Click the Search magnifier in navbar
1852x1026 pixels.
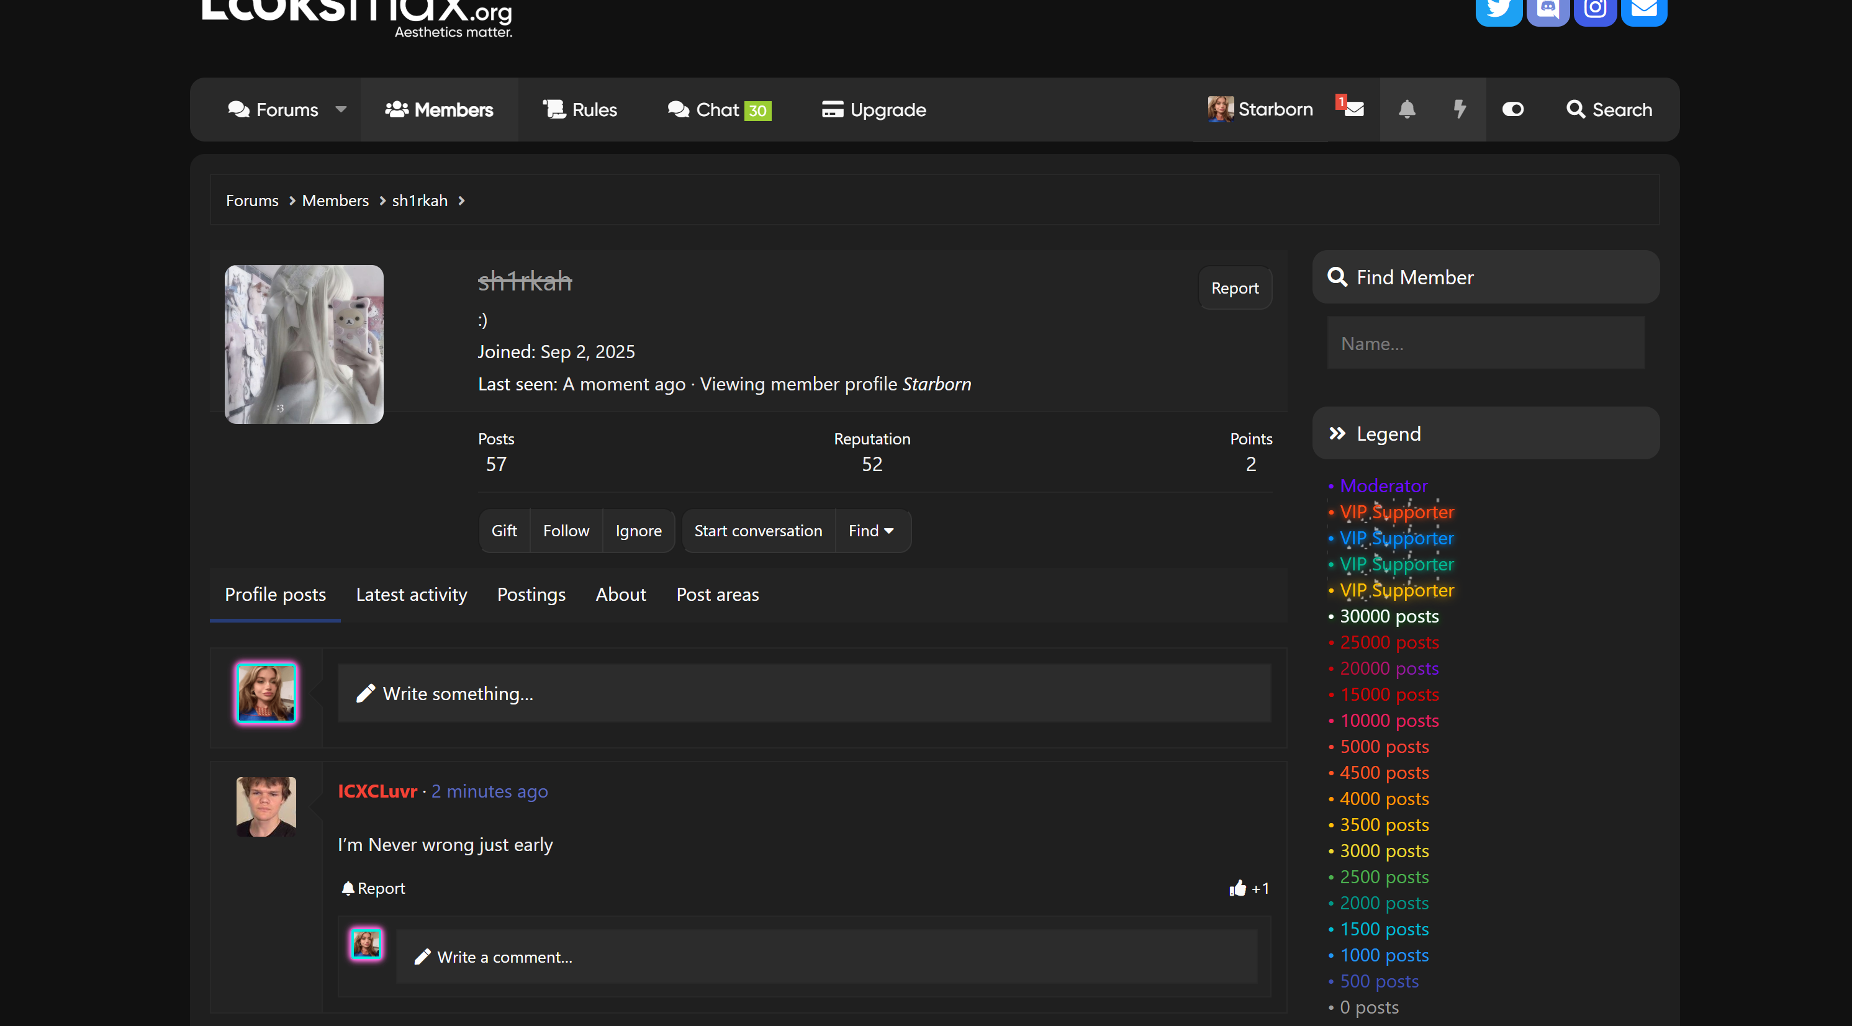pyautogui.click(x=1575, y=109)
